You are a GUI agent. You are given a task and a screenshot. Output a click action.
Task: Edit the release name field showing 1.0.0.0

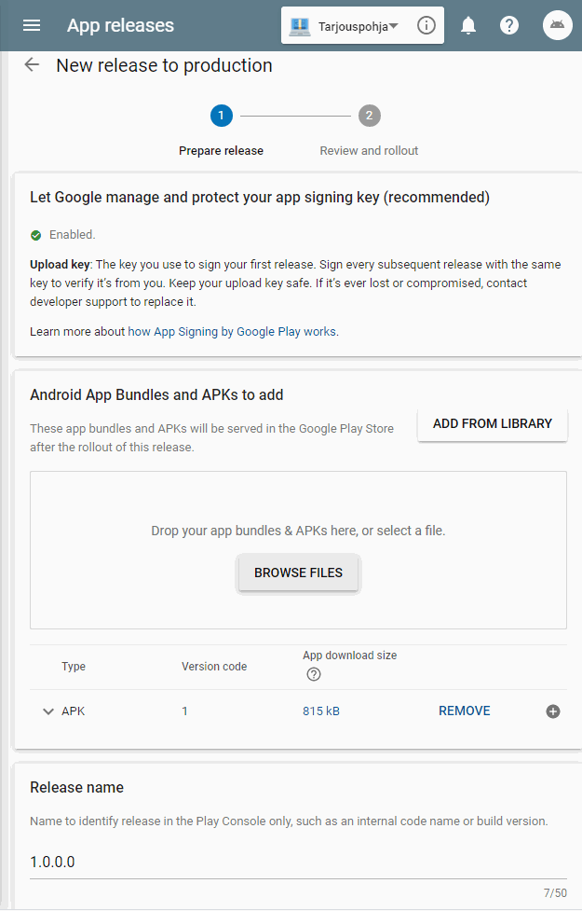[x=298, y=861]
